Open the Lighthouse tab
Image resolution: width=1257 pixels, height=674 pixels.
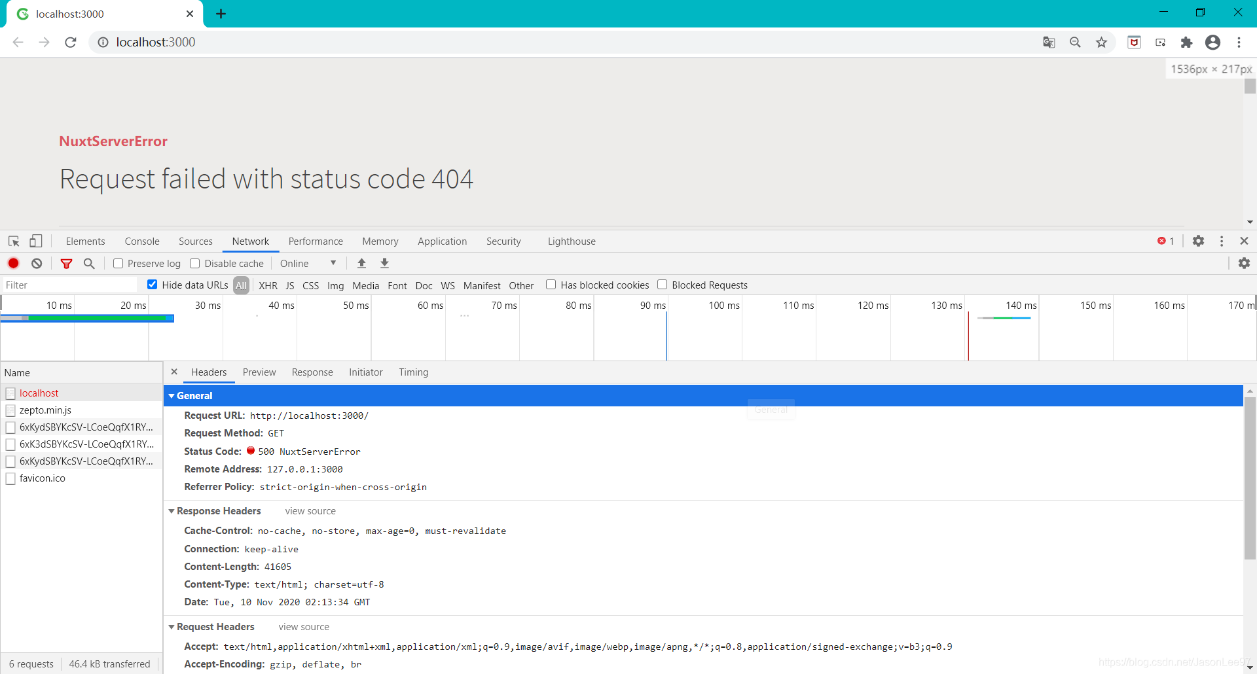572,241
